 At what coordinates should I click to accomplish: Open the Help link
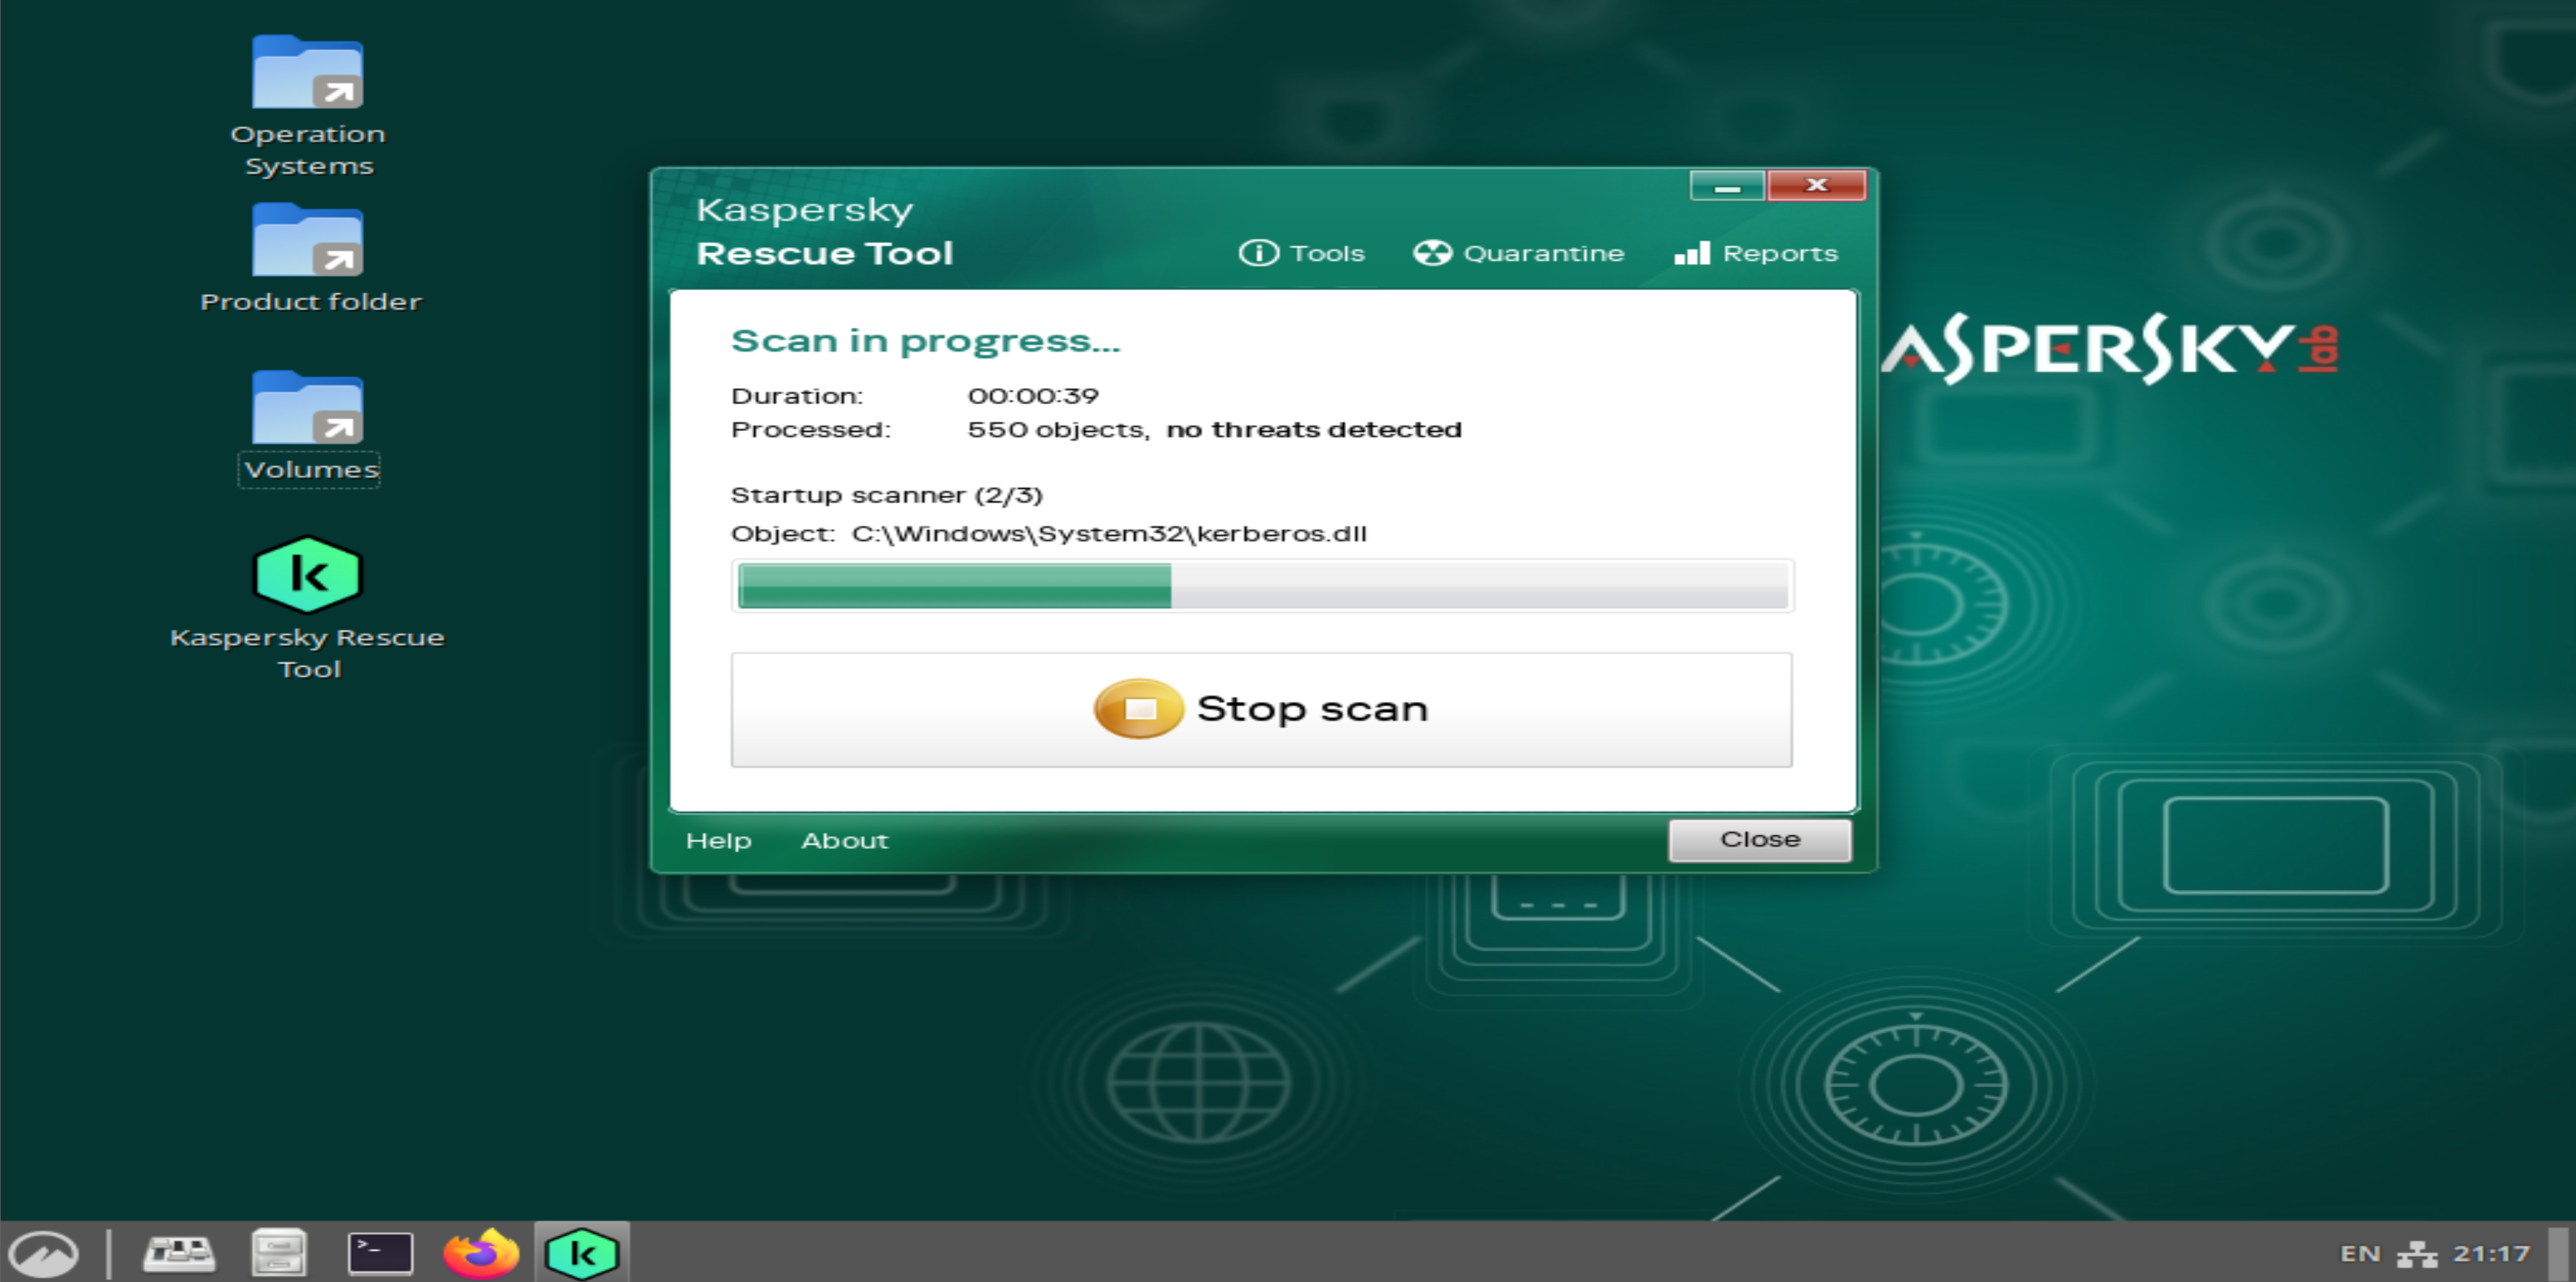718,841
